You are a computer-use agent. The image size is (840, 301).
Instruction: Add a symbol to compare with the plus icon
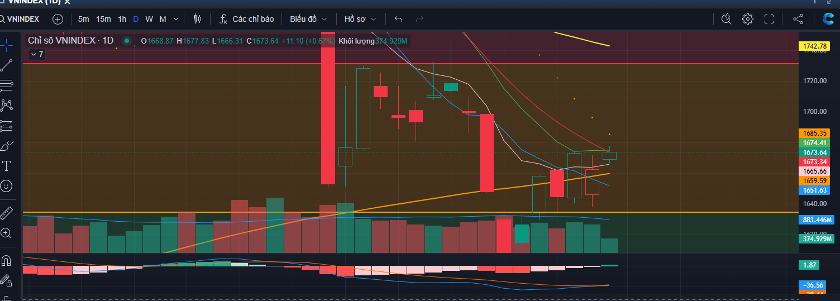tap(58, 19)
